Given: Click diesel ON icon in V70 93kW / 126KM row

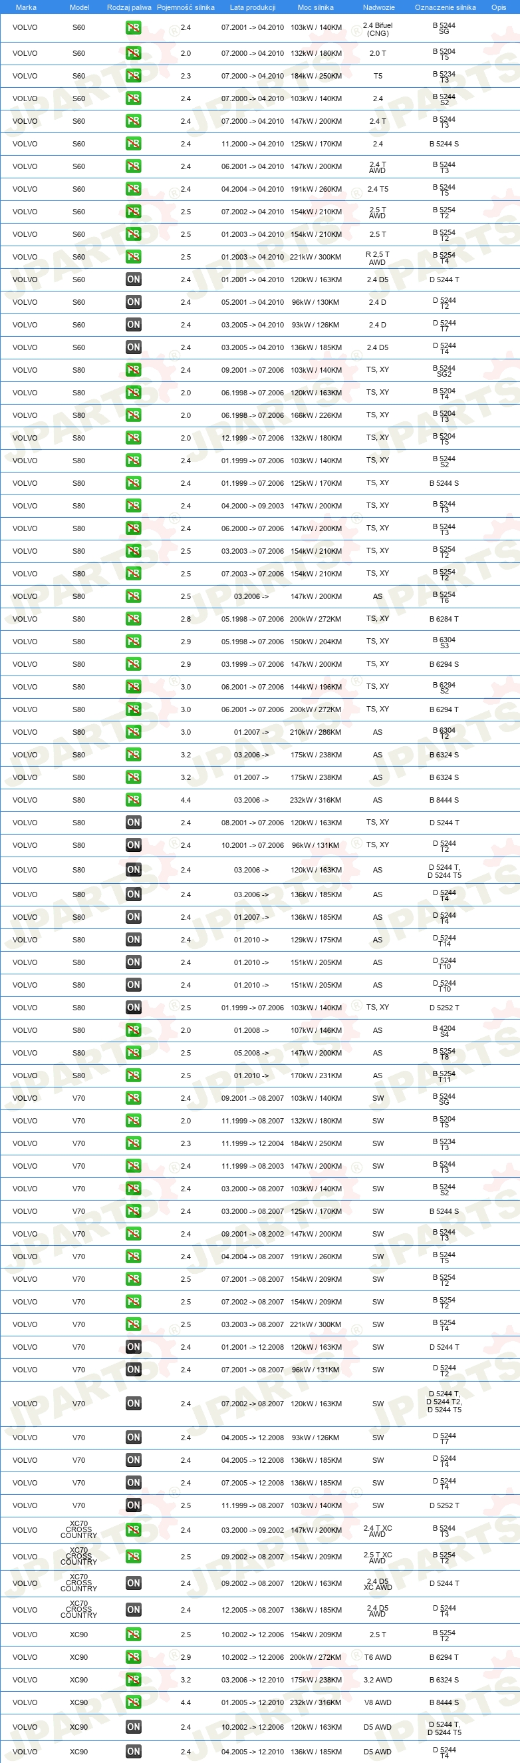Looking at the screenshot, I should point(134,1438).
